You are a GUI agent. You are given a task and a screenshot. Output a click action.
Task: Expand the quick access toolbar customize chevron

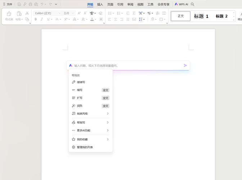click(x=56, y=4)
